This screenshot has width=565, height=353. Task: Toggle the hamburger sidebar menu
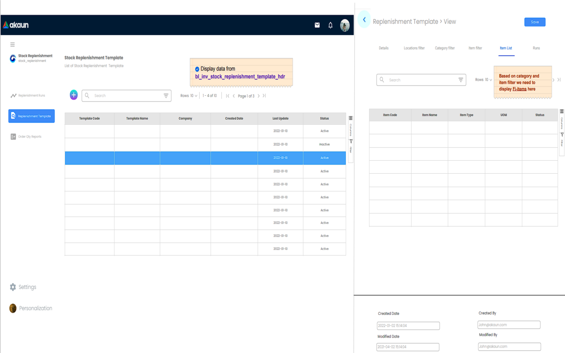click(13, 45)
